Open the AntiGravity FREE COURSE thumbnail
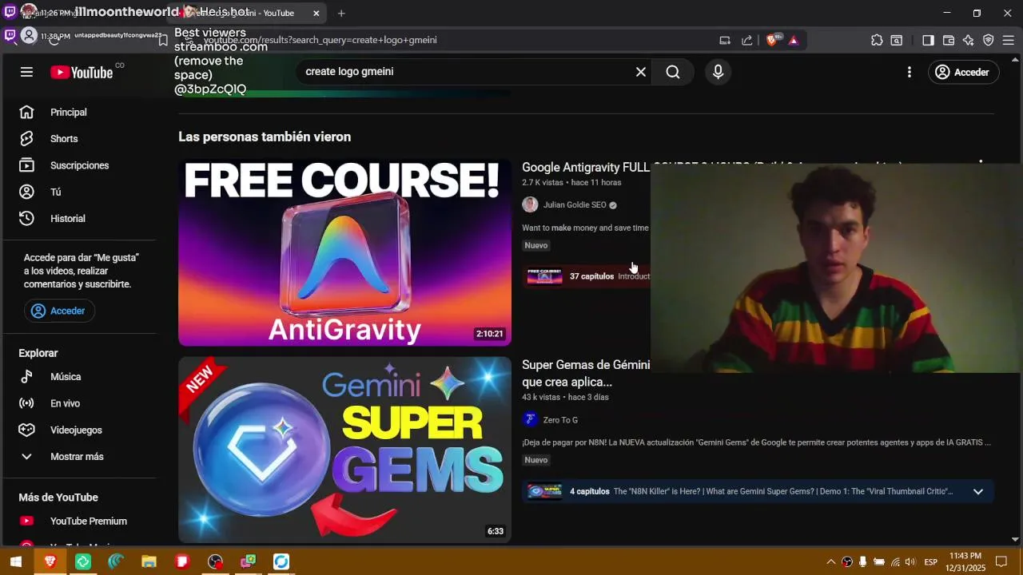The width and height of the screenshot is (1023, 575). 344,252
